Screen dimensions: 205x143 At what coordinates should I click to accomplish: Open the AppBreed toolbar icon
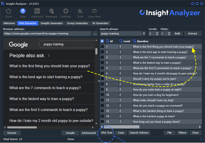coord(37,11)
